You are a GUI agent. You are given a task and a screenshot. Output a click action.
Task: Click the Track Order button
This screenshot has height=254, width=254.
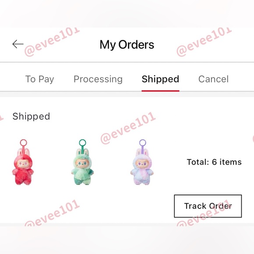208,206
